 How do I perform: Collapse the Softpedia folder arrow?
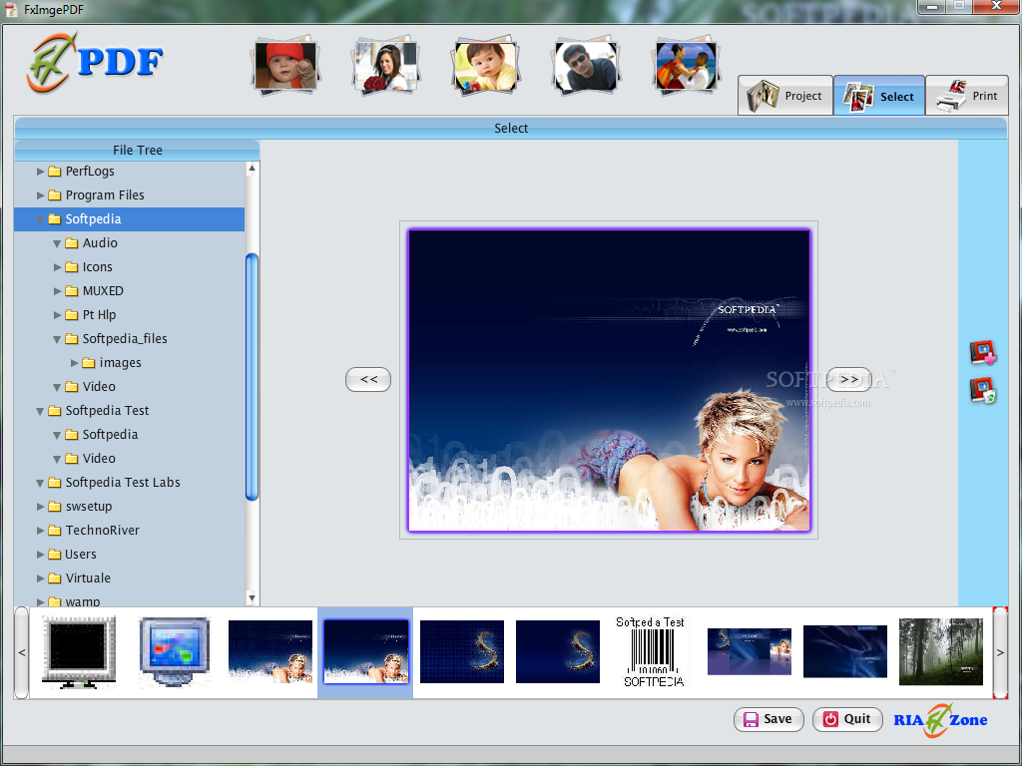point(40,219)
